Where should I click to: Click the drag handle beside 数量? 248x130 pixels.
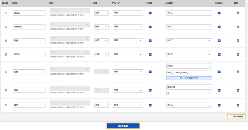[x=6, y=41]
